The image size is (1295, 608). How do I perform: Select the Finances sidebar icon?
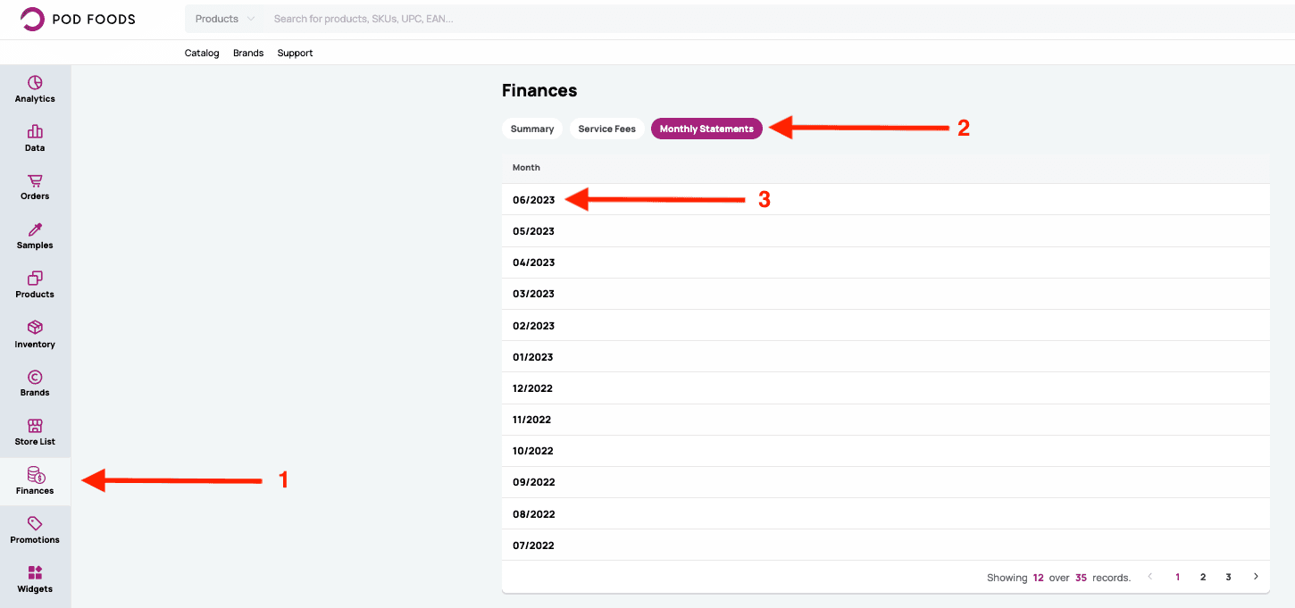[35, 475]
